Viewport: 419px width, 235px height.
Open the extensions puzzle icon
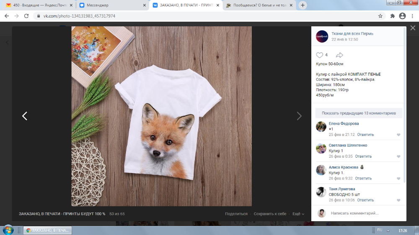click(392, 16)
